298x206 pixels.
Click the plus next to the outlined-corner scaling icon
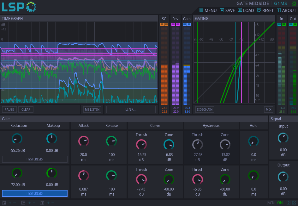(30, 203)
